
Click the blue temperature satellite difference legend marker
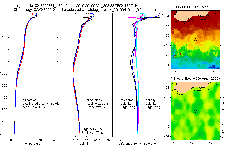119,104
